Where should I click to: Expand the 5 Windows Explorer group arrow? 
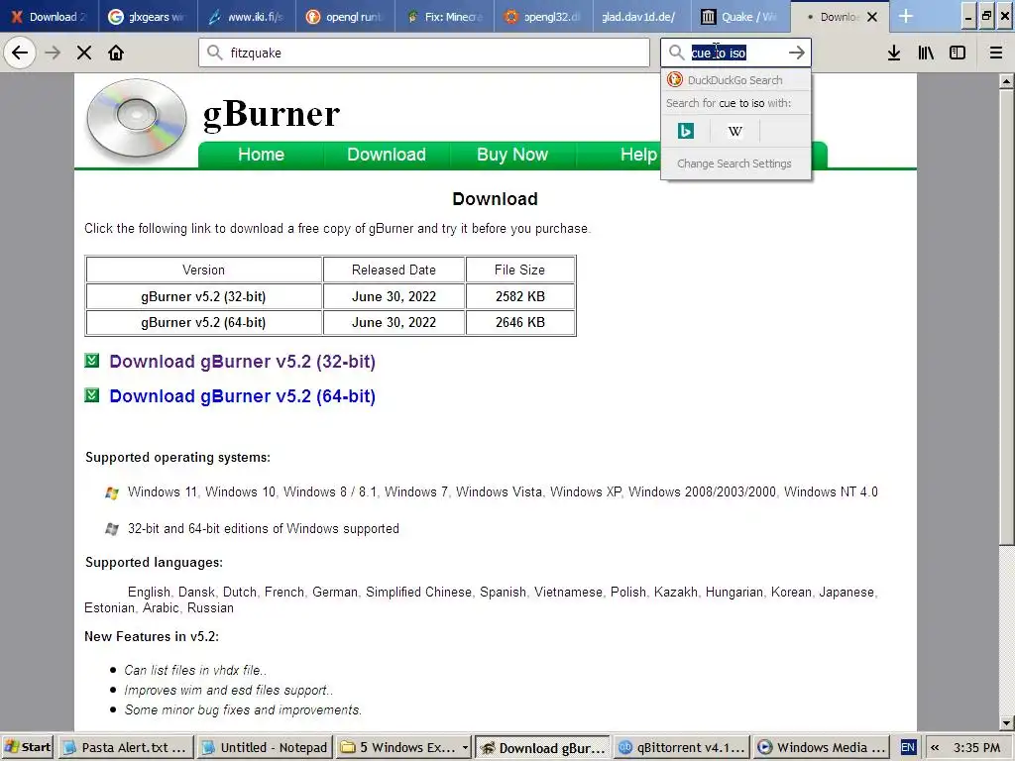[x=465, y=747]
